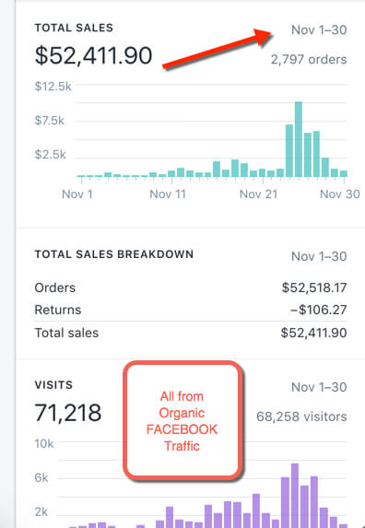Click the 71,218 visits number
Viewport: 365px width, 528px height.
coord(68,413)
